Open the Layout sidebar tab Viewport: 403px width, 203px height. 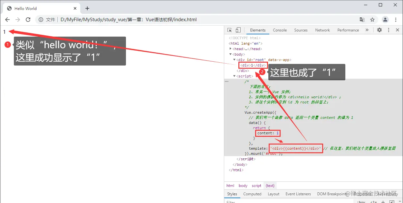pos(273,194)
